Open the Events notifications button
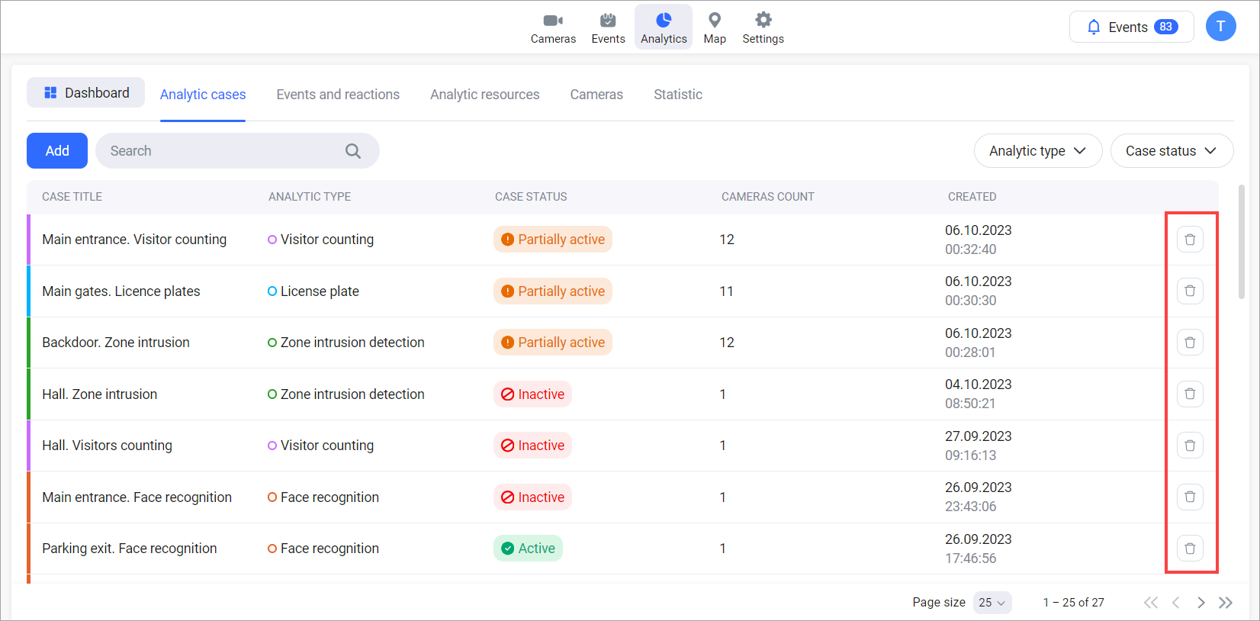Image resolution: width=1260 pixels, height=621 pixels. [1131, 27]
